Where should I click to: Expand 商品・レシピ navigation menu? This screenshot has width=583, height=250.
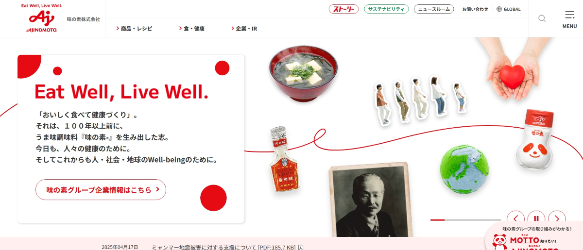(x=134, y=28)
